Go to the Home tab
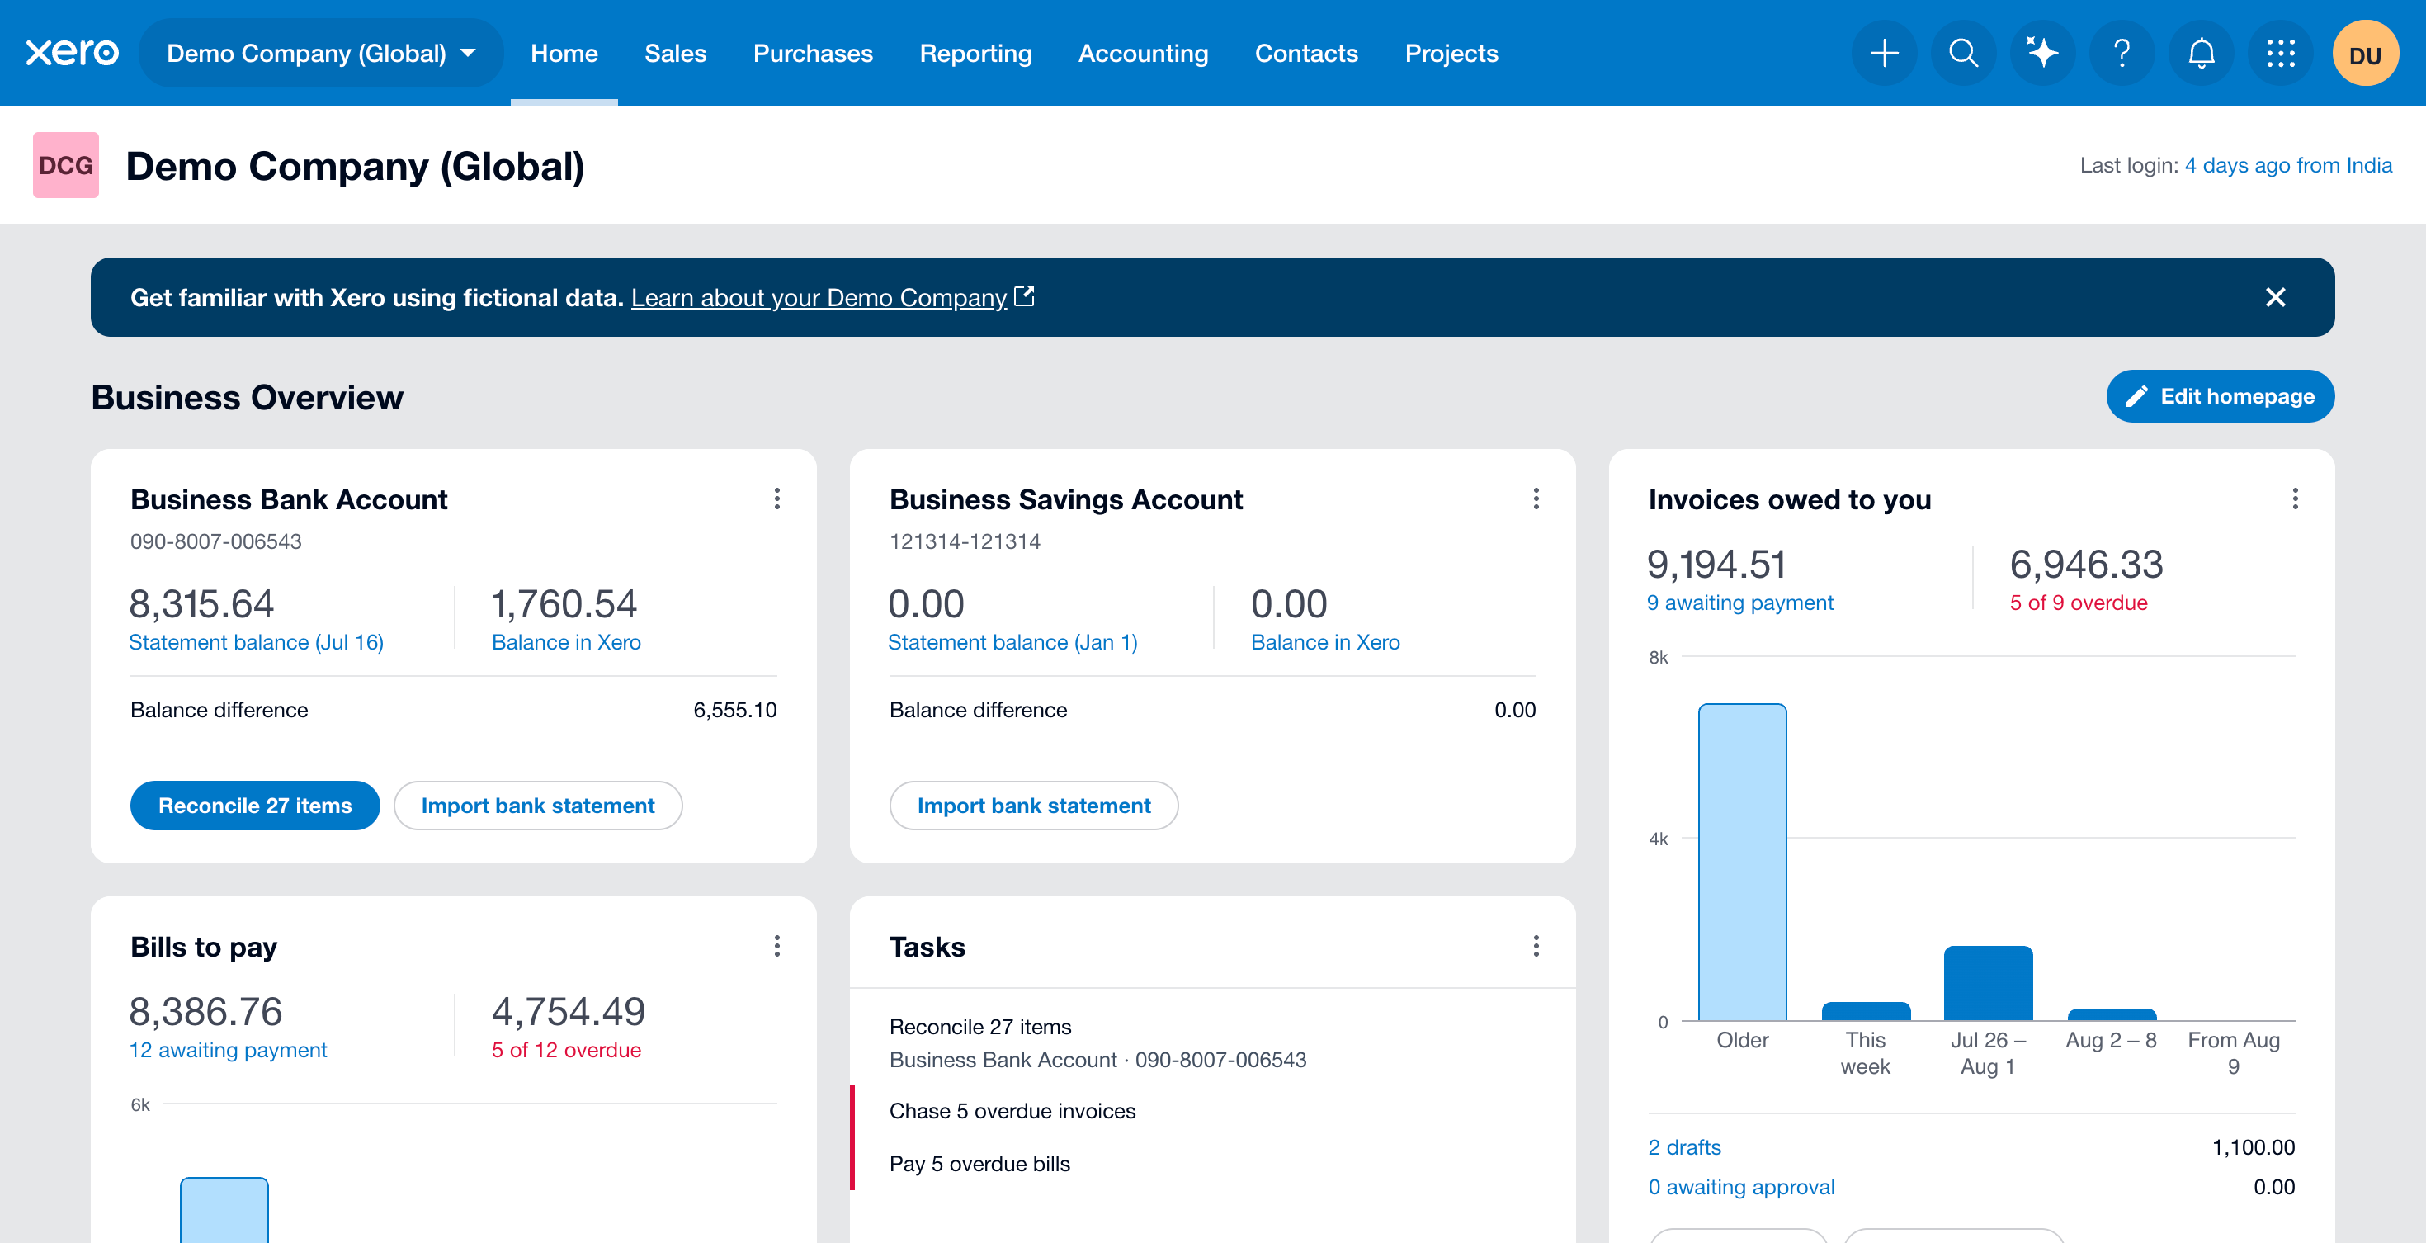The image size is (2426, 1243). coord(564,53)
